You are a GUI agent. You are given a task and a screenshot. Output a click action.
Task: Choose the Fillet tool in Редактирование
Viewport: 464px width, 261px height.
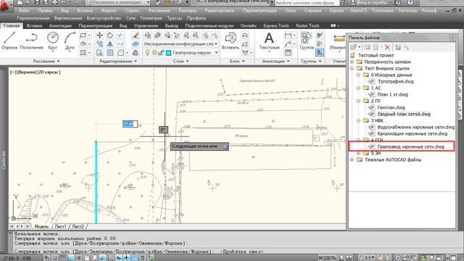pyautogui.click(x=120, y=53)
